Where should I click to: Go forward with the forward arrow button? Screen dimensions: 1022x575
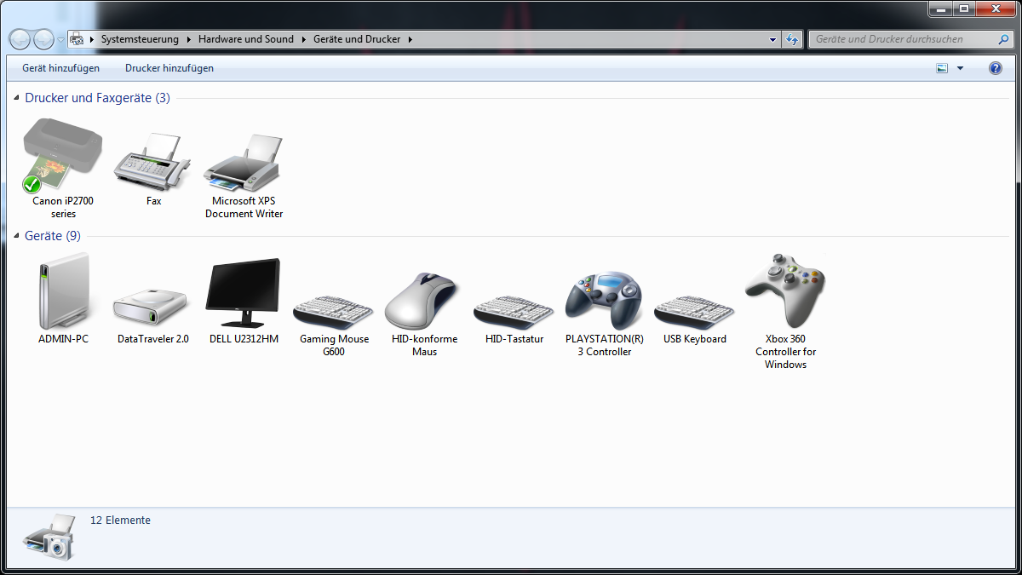coord(43,39)
